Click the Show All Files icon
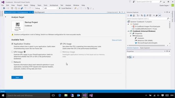This screenshot has width=175, height=98. point(150,16)
